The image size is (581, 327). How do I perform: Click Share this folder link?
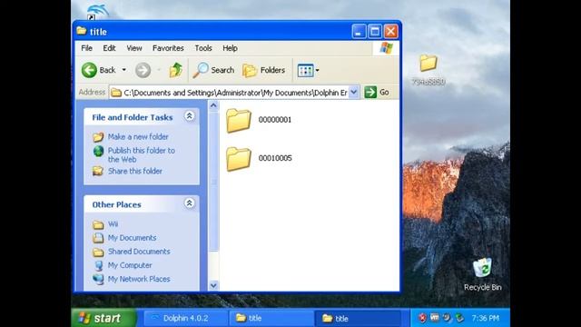(x=135, y=172)
